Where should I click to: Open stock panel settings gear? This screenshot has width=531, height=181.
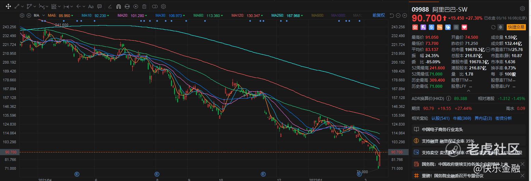click(522, 9)
